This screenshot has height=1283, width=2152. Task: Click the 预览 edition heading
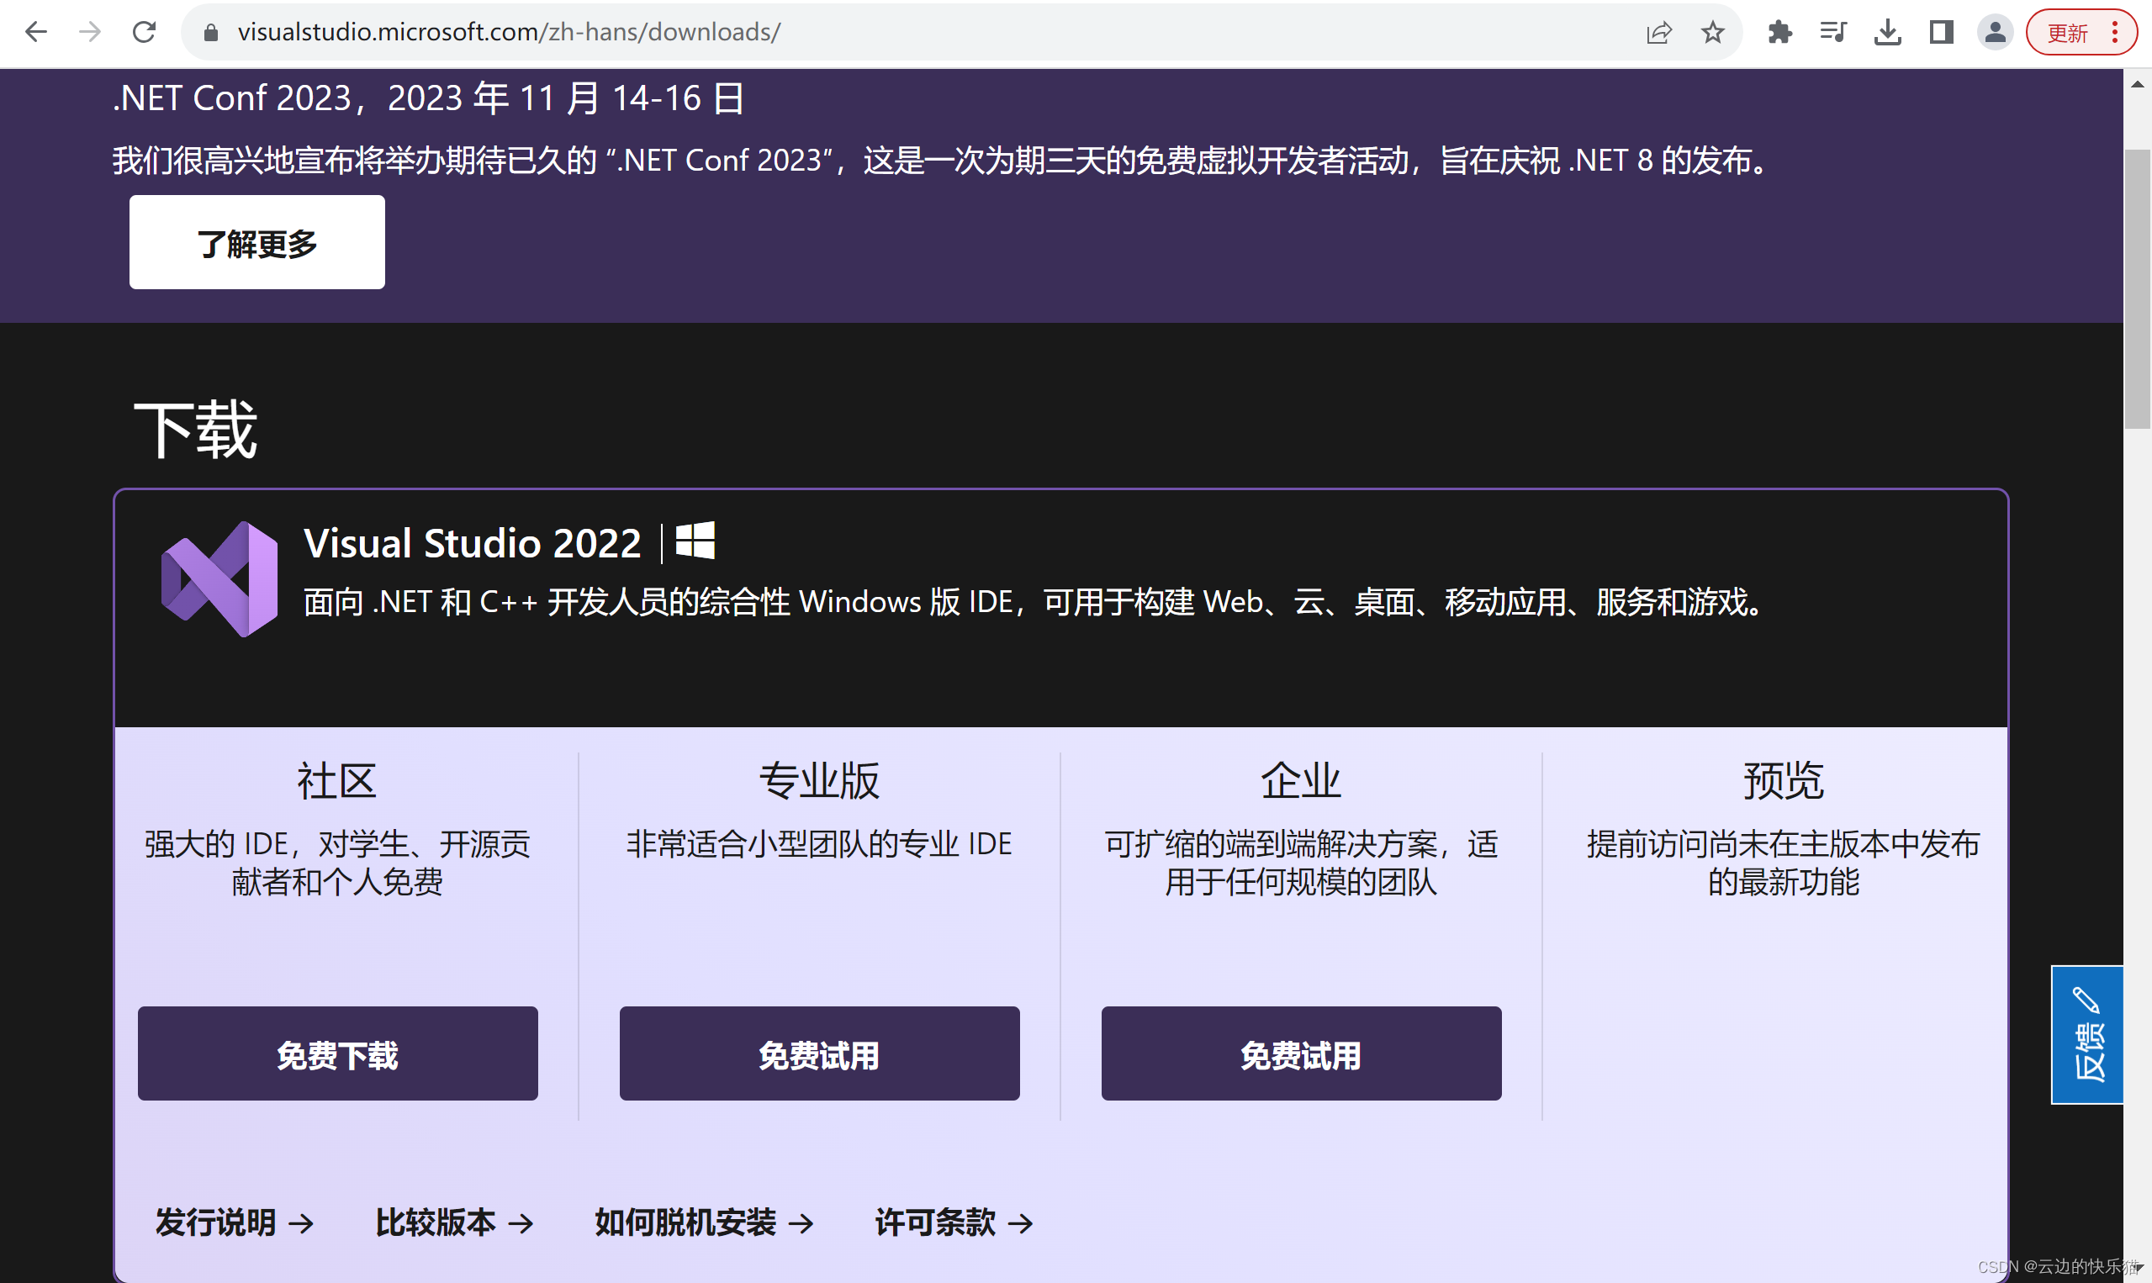tap(1783, 781)
